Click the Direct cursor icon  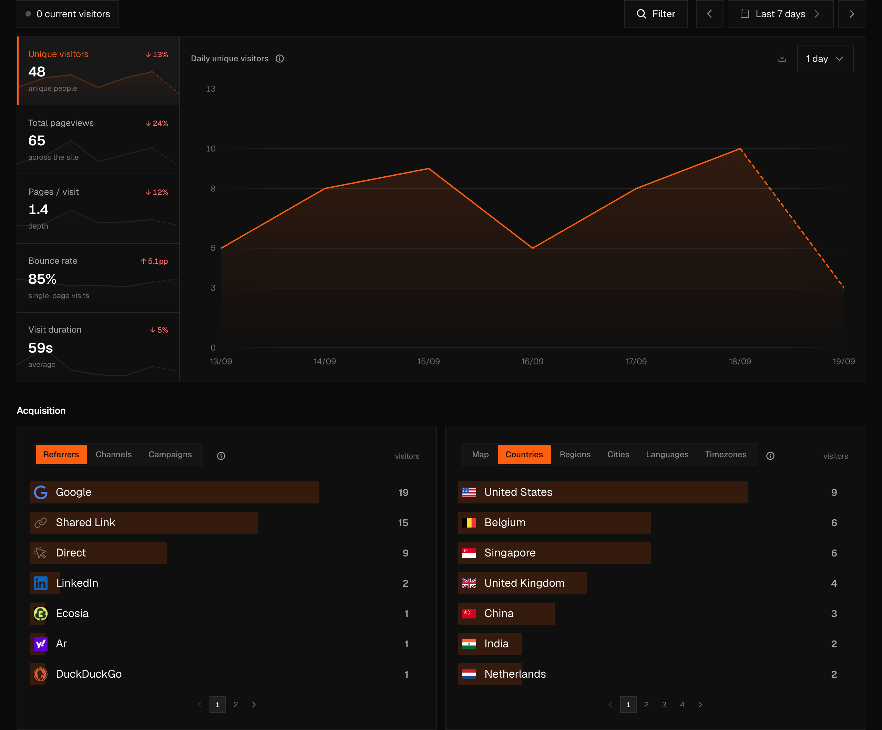click(41, 553)
